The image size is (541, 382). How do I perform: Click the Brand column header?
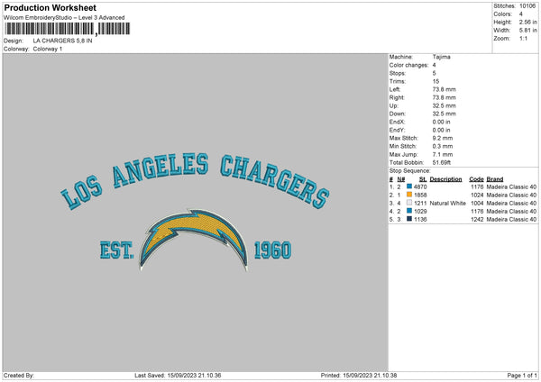tap(495, 179)
